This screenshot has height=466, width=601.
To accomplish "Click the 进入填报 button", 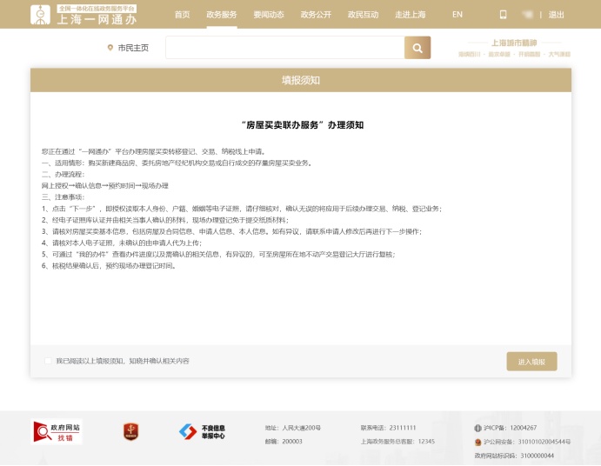I will (531, 362).
